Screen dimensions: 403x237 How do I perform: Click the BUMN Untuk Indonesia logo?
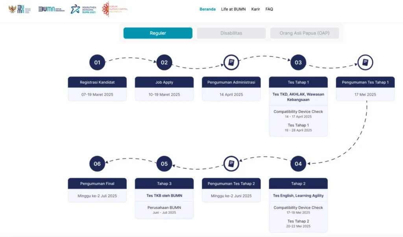click(x=52, y=9)
